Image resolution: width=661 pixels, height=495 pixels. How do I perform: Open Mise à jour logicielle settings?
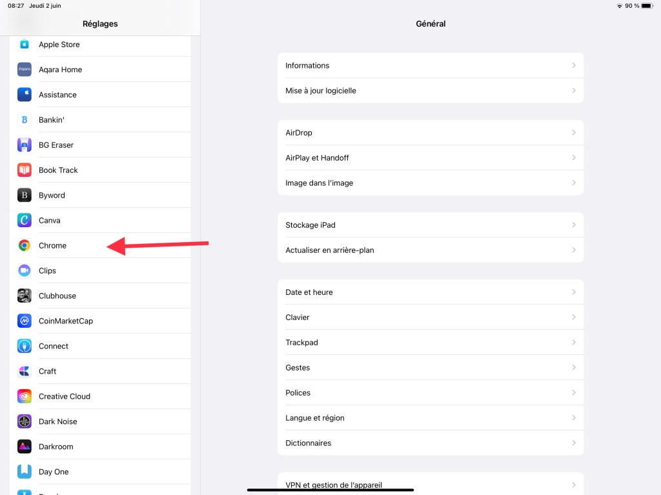coord(321,90)
